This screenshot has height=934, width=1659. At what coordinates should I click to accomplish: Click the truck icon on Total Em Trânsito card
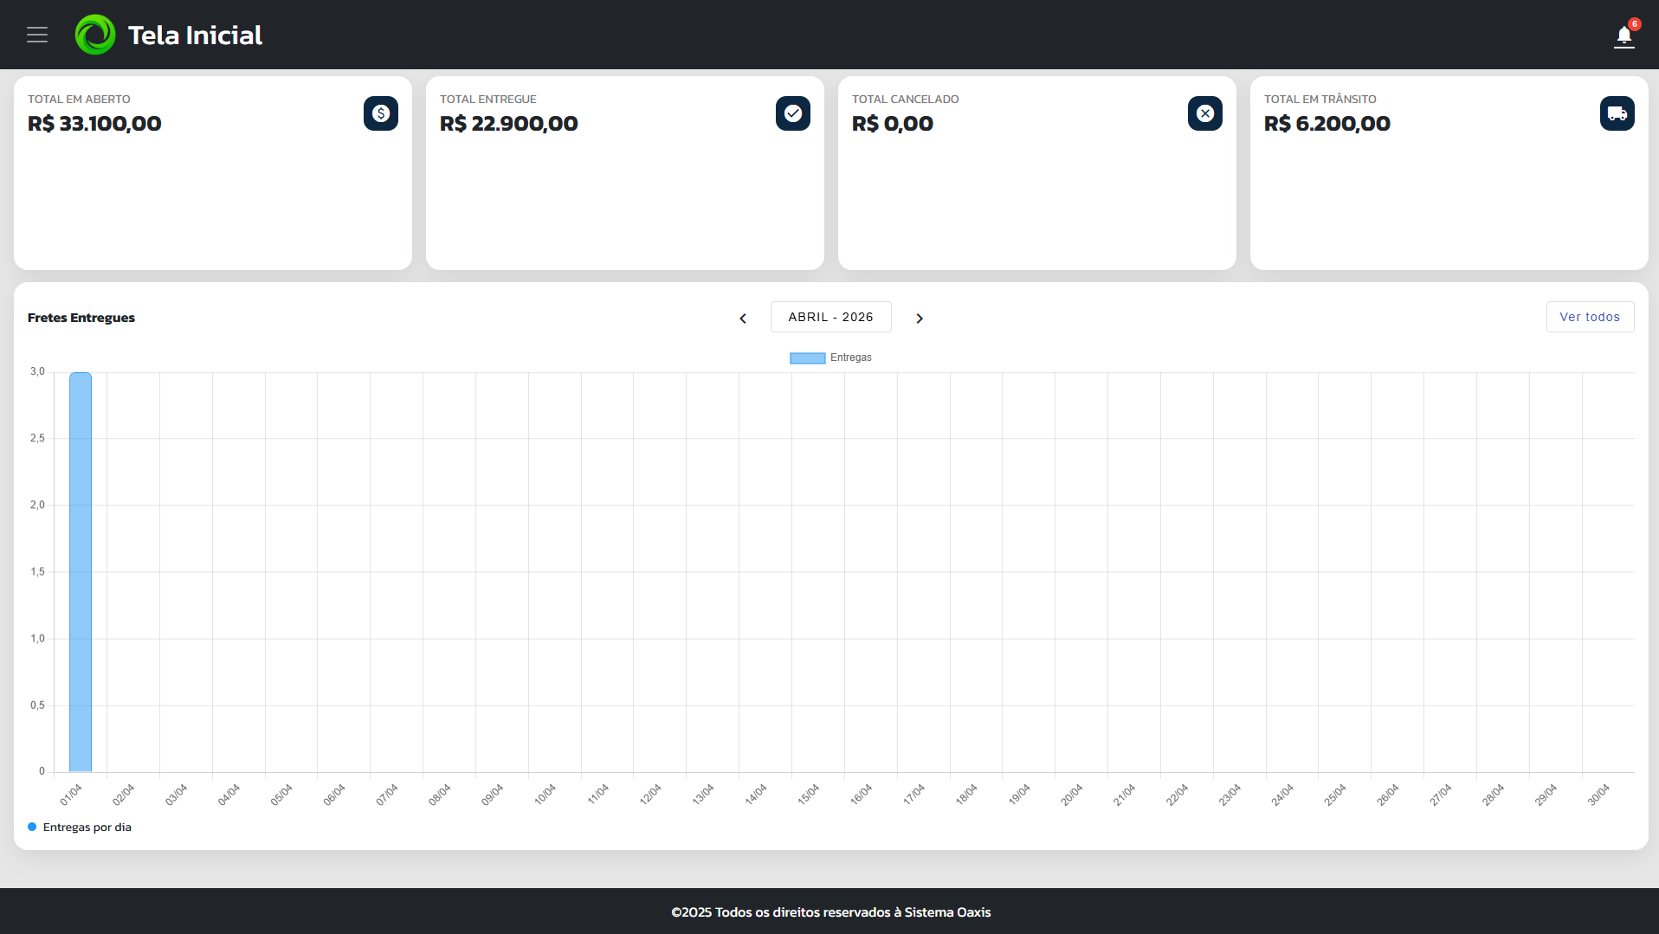coord(1617,113)
